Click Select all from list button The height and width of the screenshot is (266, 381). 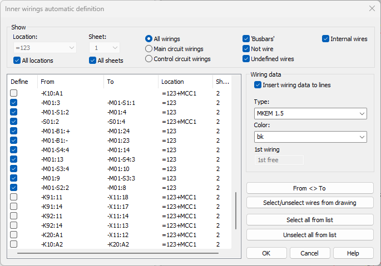pos(310,220)
